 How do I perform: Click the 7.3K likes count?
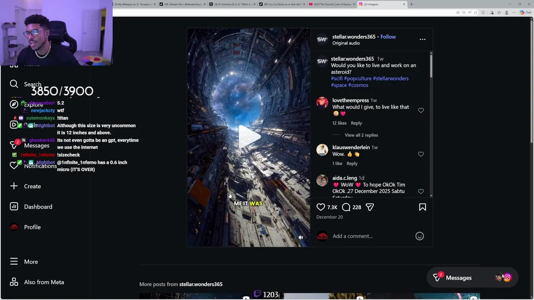pyautogui.click(x=332, y=207)
